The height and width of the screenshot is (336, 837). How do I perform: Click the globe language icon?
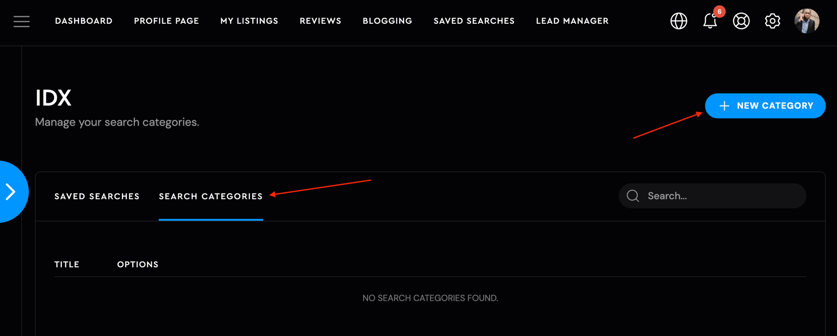[679, 21]
